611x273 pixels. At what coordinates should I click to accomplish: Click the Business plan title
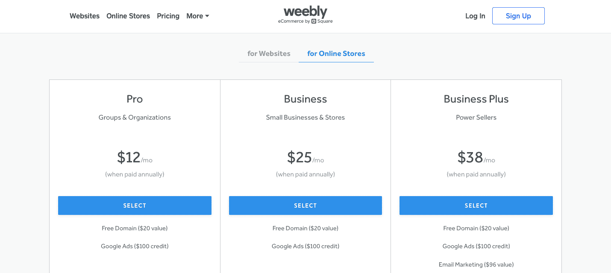coord(305,99)
